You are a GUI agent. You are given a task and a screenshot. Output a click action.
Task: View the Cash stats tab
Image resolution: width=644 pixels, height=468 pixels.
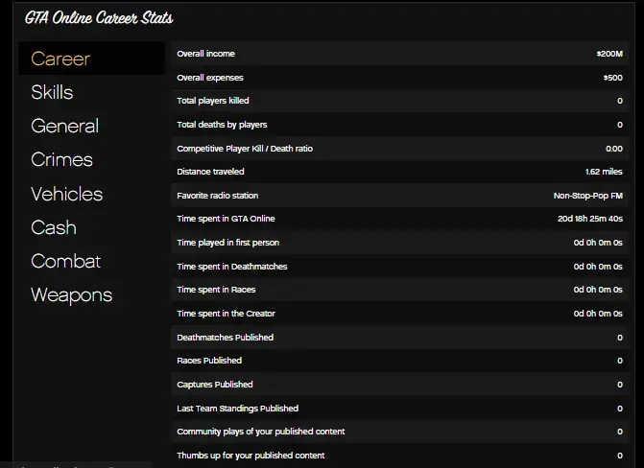(54, 227)
